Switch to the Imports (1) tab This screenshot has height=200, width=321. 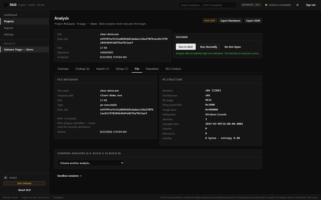[103, 69]
